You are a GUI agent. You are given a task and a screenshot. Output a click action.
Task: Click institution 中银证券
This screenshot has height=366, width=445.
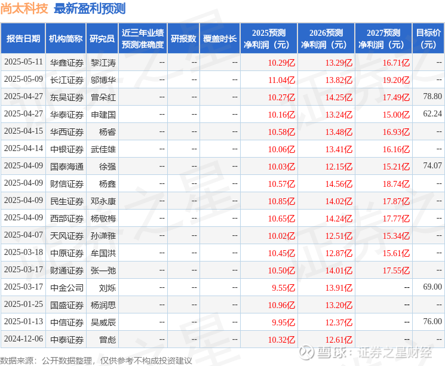click(x=67, y=149)
